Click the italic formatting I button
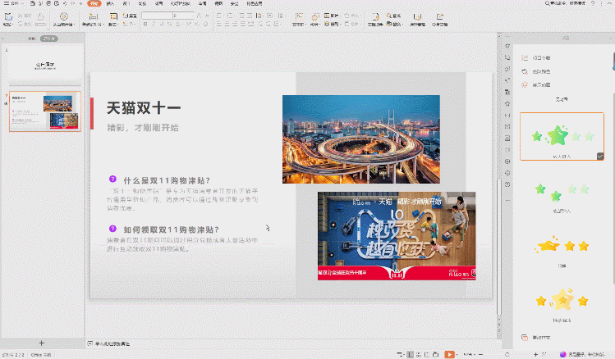Screen dimensions: 615x359 click(x=154, y=25)
